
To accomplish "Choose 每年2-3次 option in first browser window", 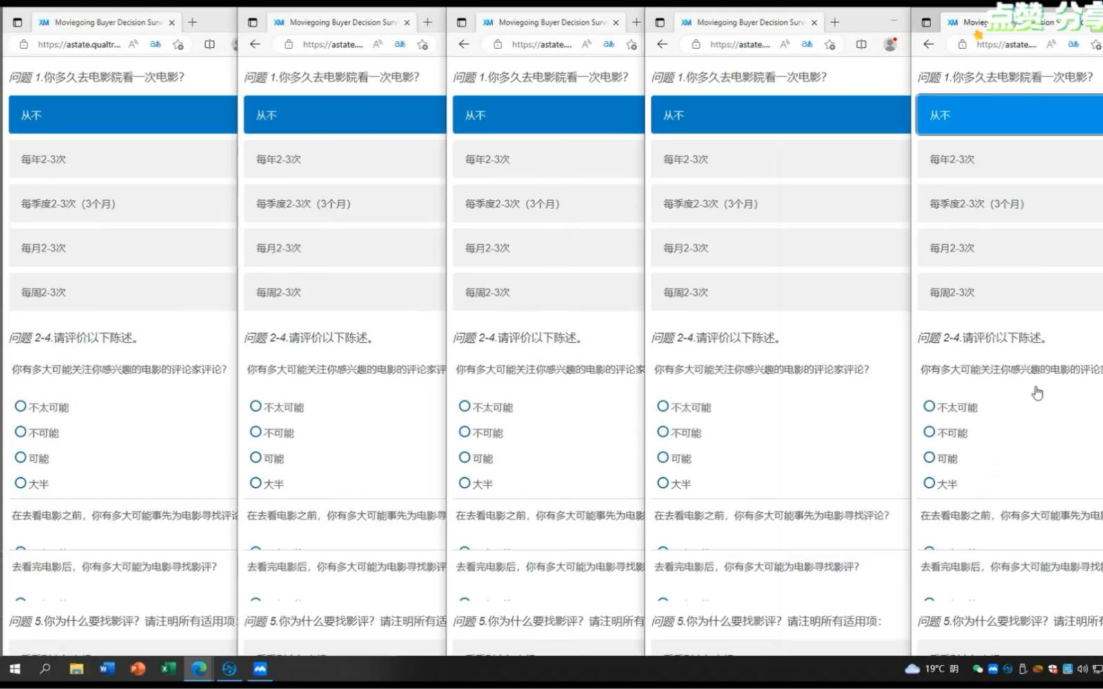I will point(123,159).
